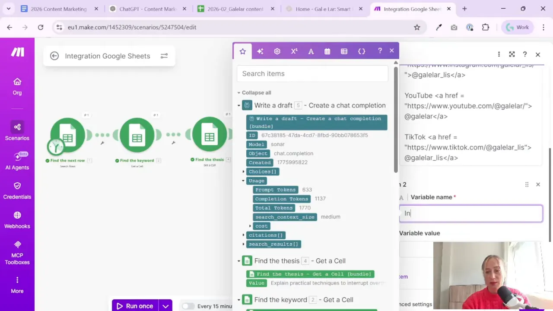Toggle the scenario scheduling switch
553x311 pixels.
click(x=188, y=306)
